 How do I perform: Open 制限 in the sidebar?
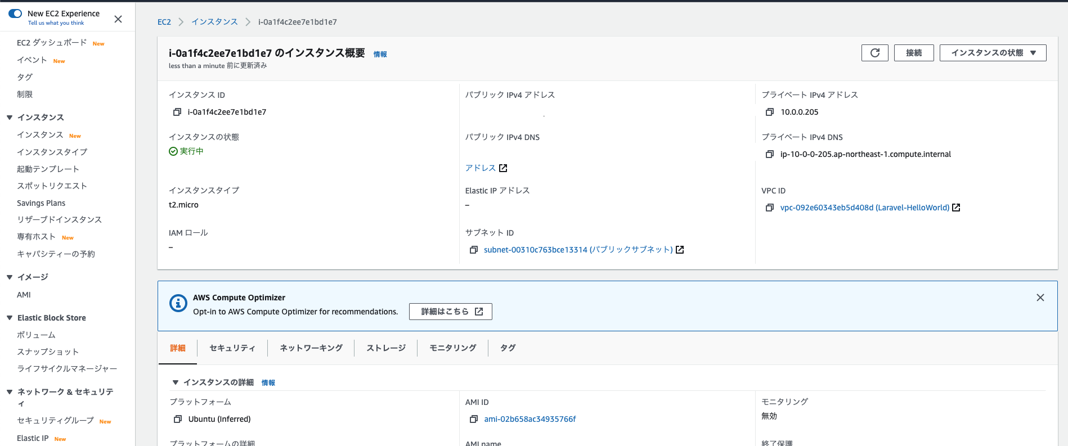pos(25,94)
